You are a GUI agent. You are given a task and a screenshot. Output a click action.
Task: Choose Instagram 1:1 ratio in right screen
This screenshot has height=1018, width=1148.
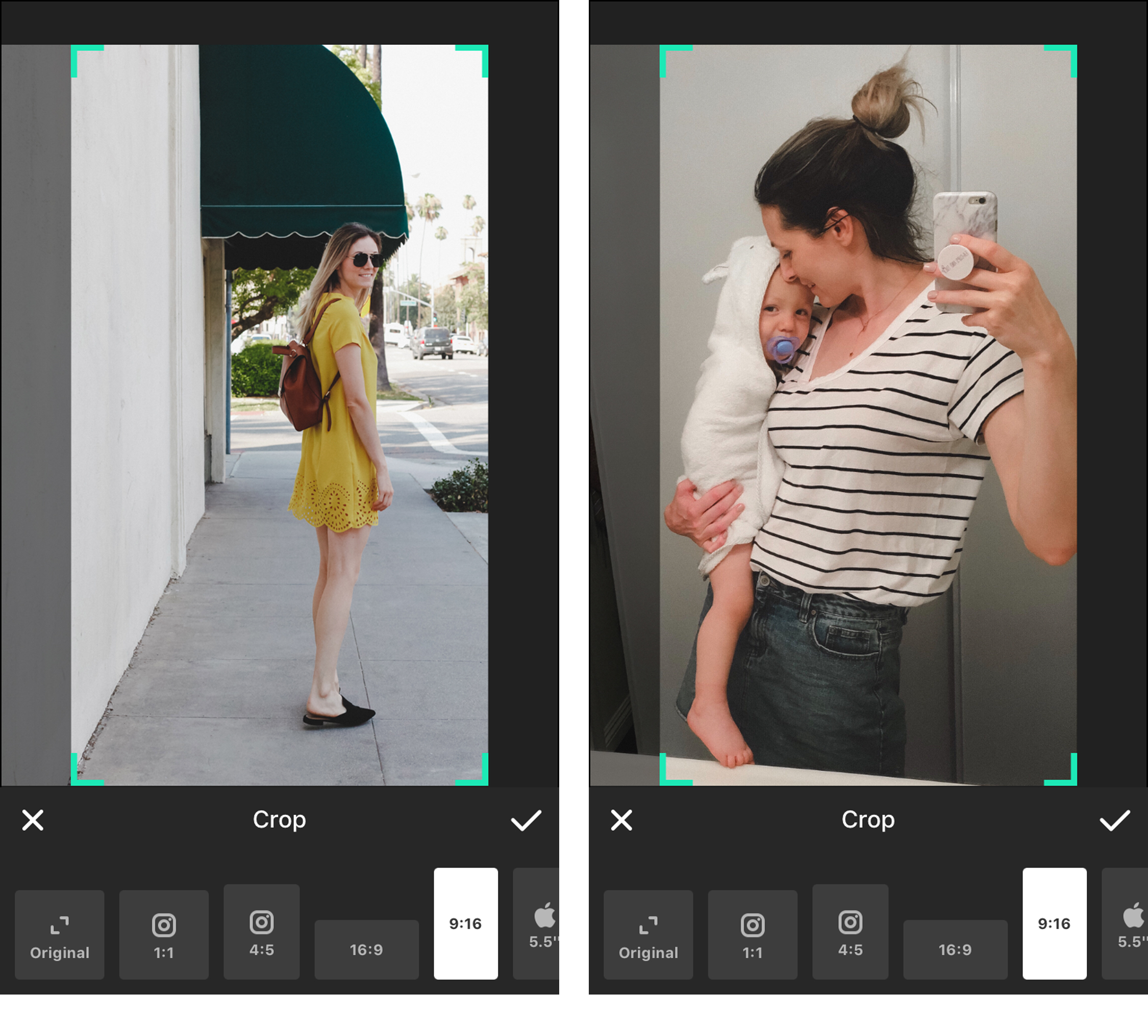click(753, 934)
